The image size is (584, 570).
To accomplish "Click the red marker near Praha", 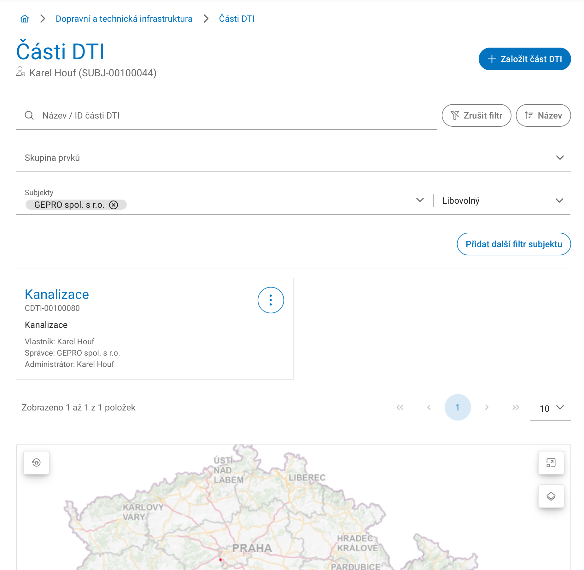I will [220, 560].
